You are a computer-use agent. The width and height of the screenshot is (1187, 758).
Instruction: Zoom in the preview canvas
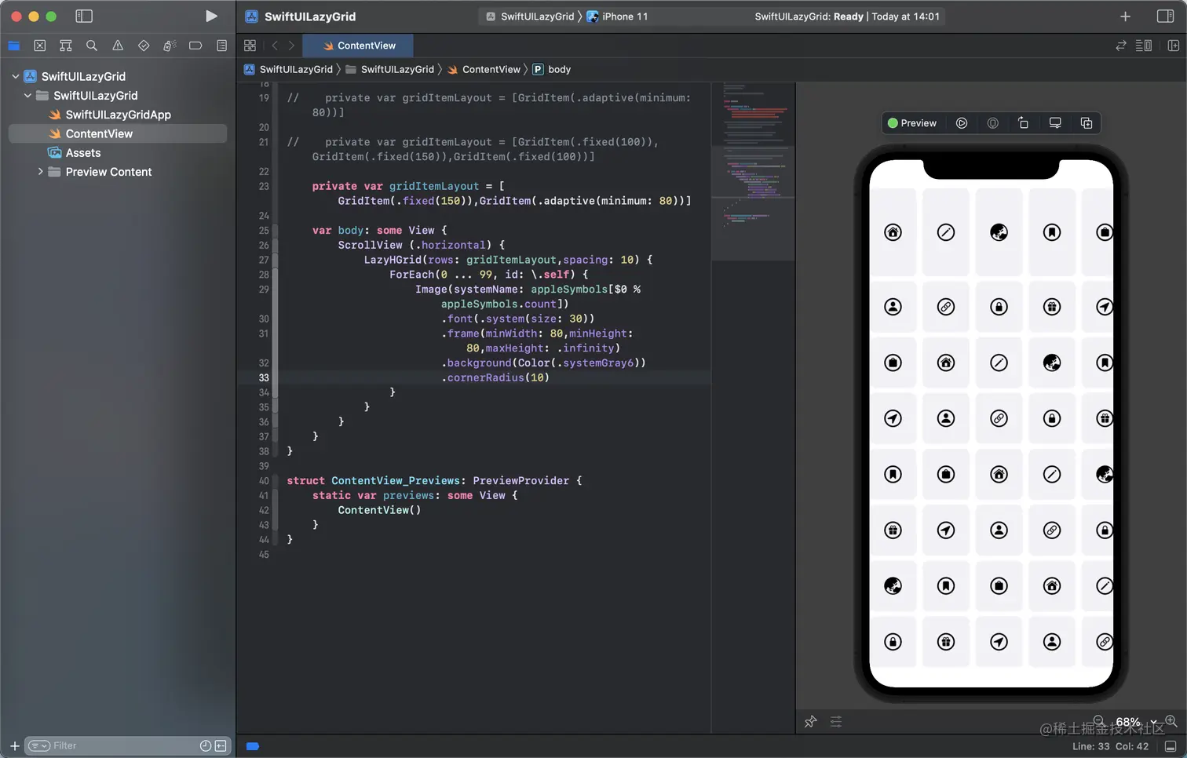pos(1171,720)
